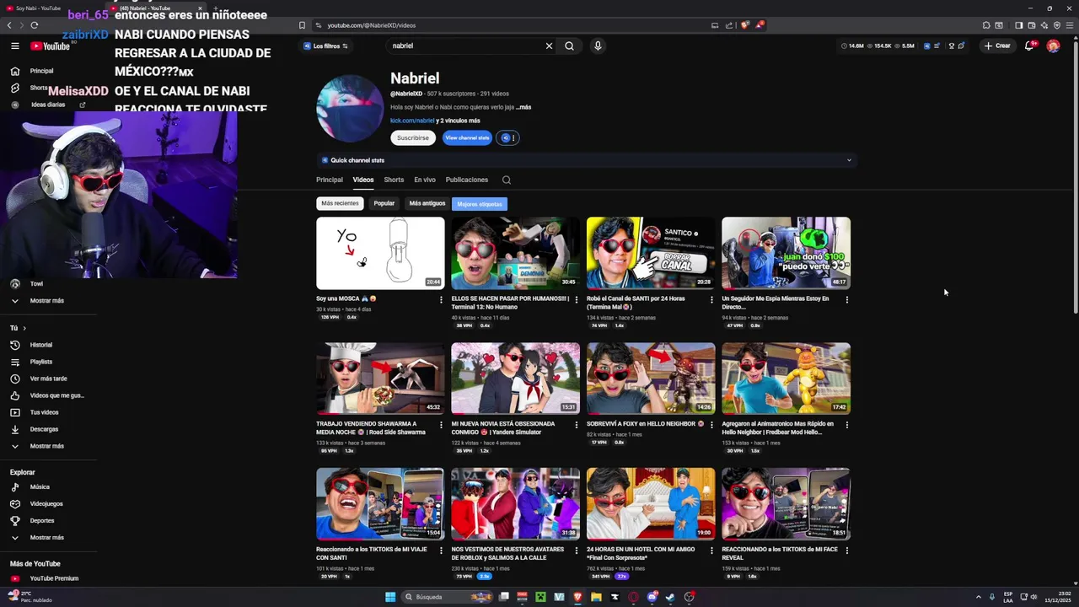Open the browser extensions puzzle icon

pos(986,25)
